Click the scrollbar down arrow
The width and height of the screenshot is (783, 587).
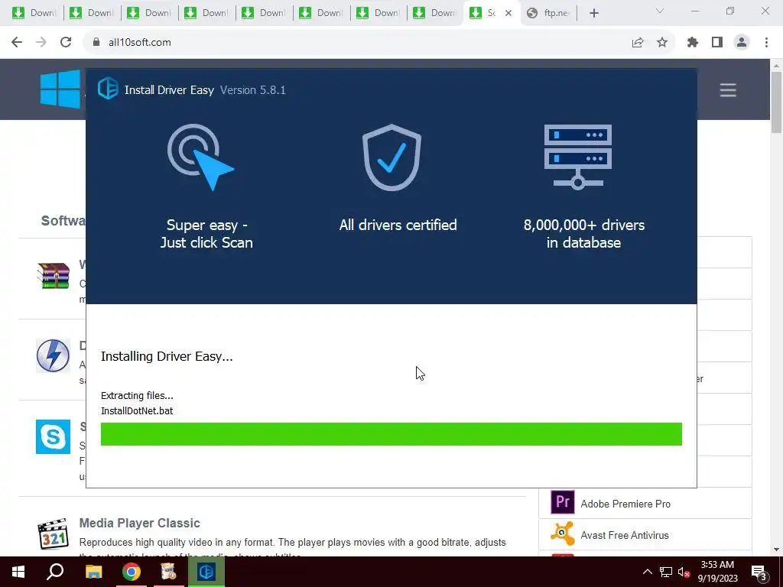click(776, 550)
